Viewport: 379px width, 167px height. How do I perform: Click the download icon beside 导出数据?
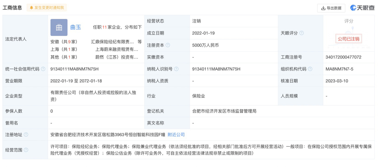[x=323, y=8]
